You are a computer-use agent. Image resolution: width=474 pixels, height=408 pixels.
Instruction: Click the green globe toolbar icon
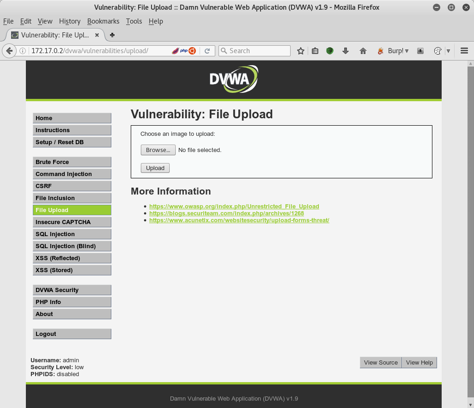tap(330, 51)
